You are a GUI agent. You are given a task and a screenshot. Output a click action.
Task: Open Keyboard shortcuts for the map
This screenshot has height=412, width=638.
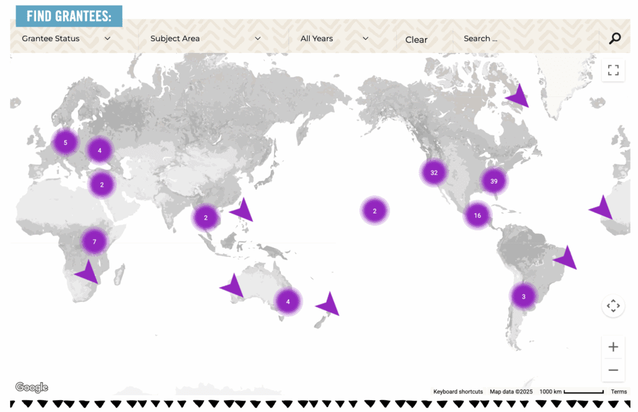point(458,391)
